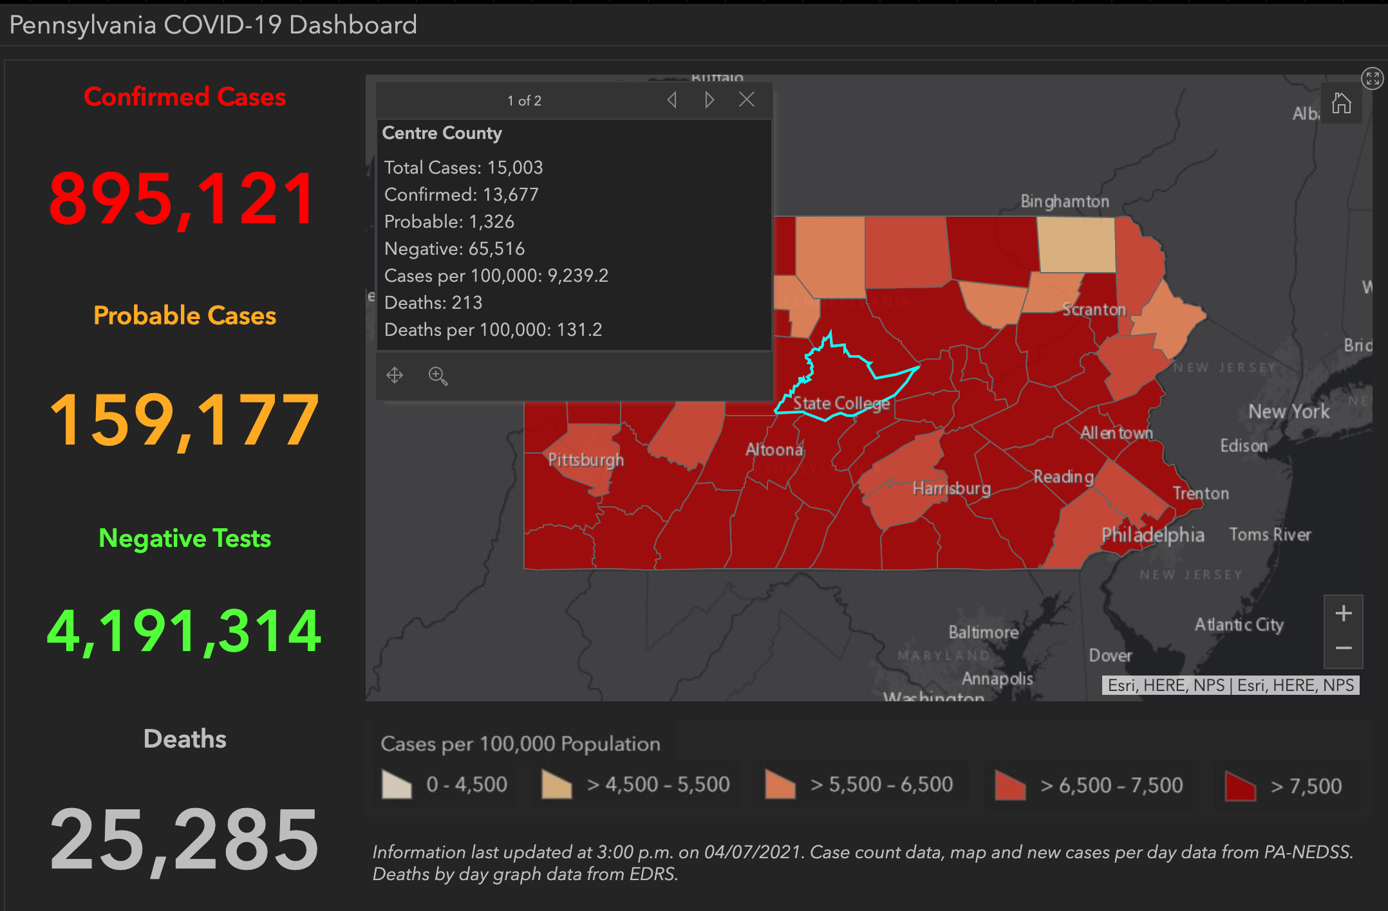Click the tan low-rate county below Binghamton

[x=1076, y=244]
